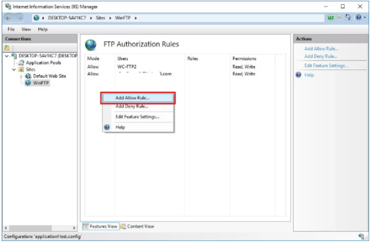This screenshot has width=371, height=242.
Task: Collapse the Sites tree node
Action: (14, 69)
